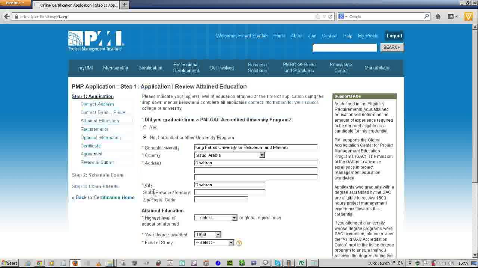Viewport: 478px width, 268px height.
Task: Go to Optional Information step
Action: pyautogui.click(x=100, y=138)
